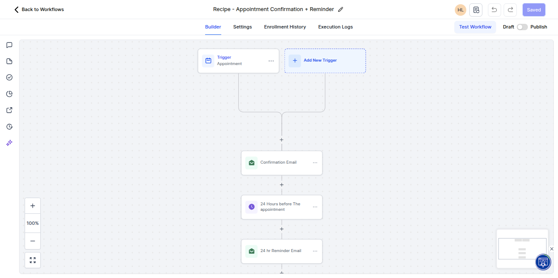Screen dimensions: 558x278
Task: Open the AI assistant sparkles icon
Action: click(9, 143)
